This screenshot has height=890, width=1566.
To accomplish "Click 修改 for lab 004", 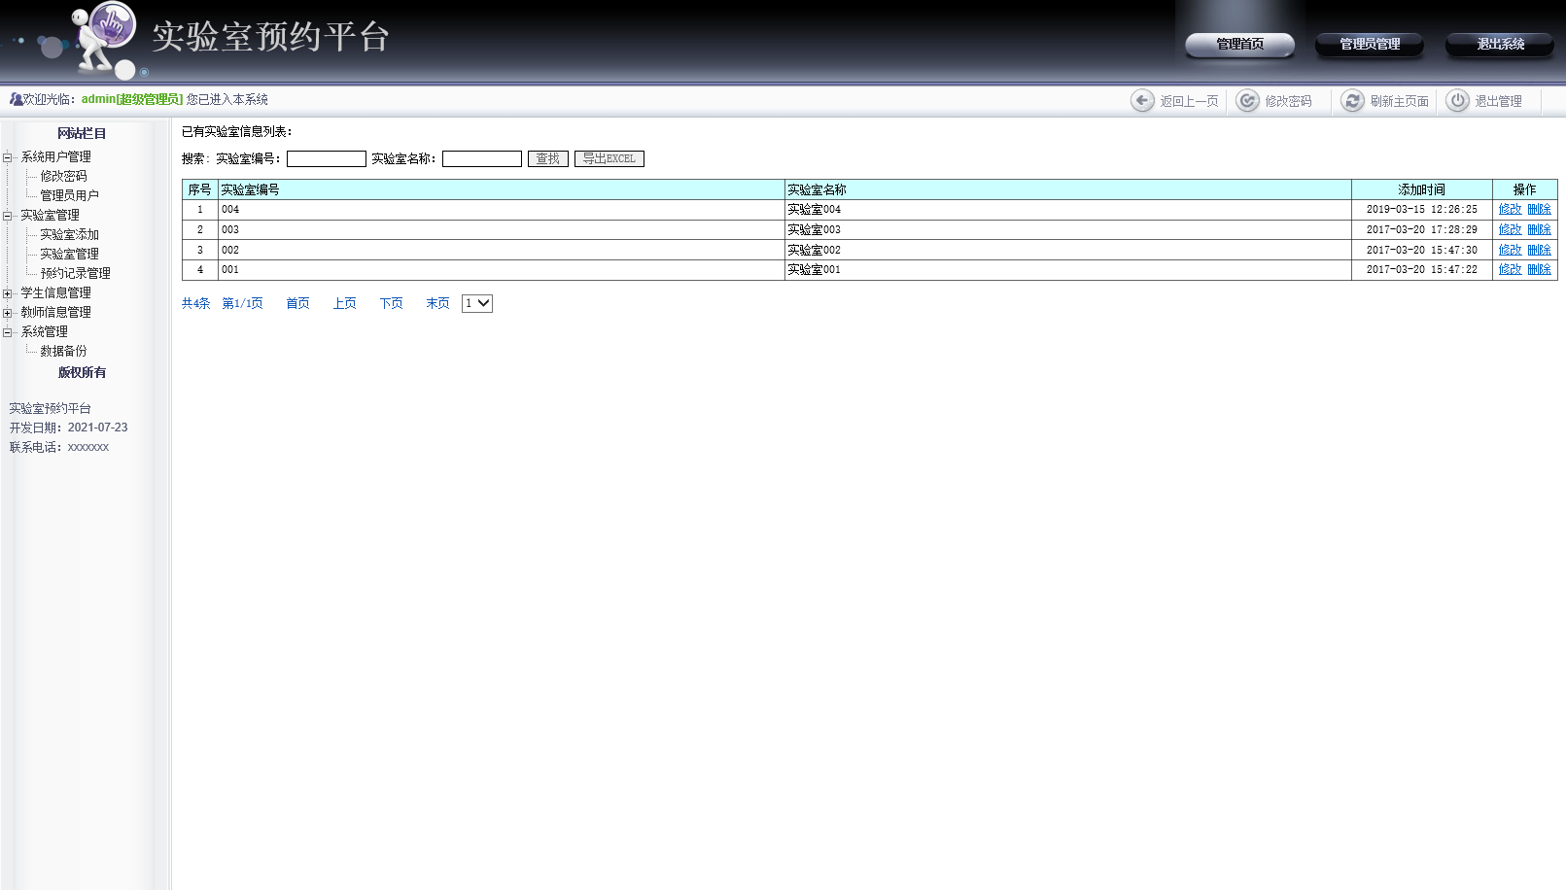I will pyautogui.click(x=1510, y=209).
